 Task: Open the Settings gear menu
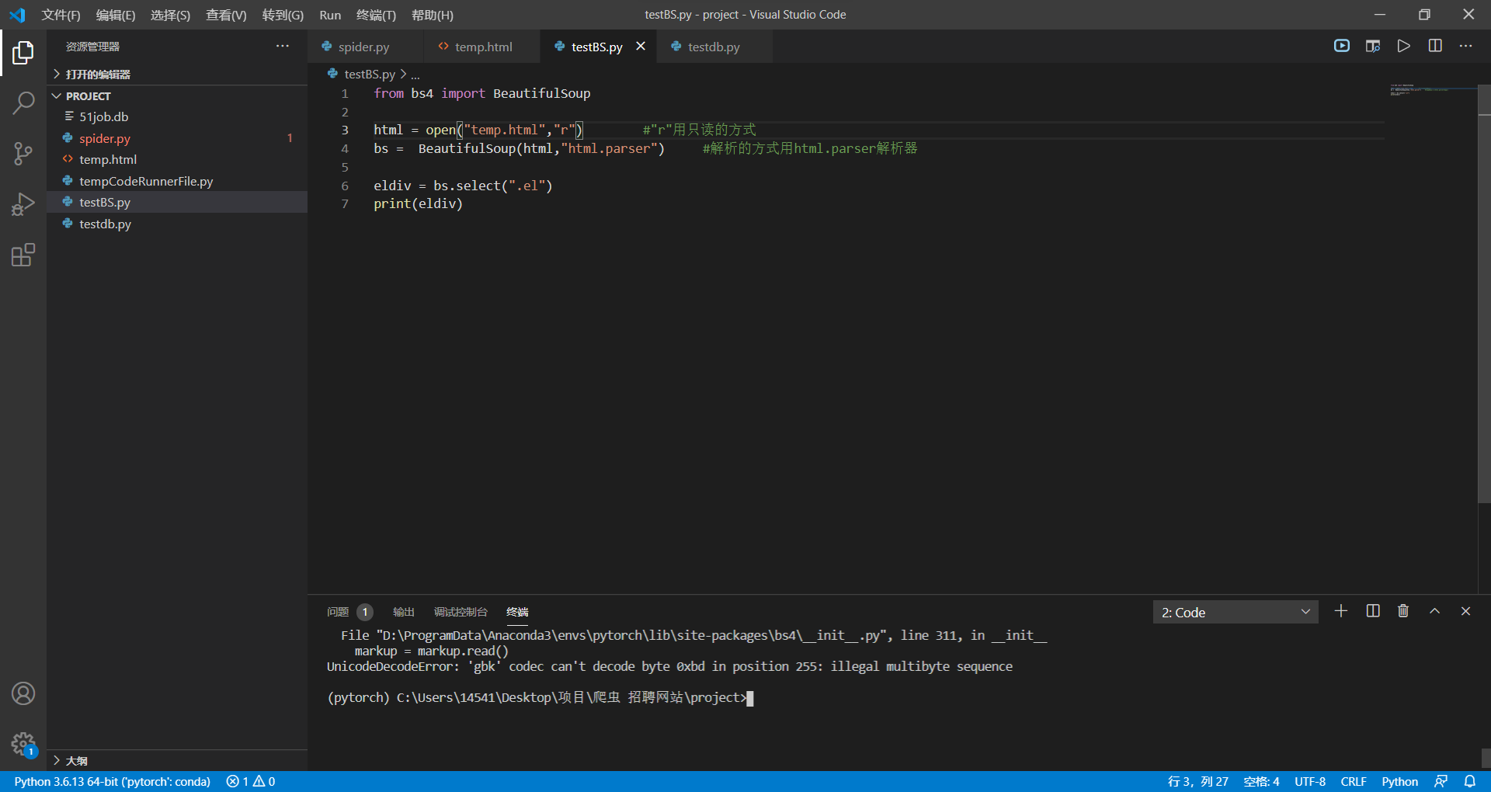[x=23, y=743]
